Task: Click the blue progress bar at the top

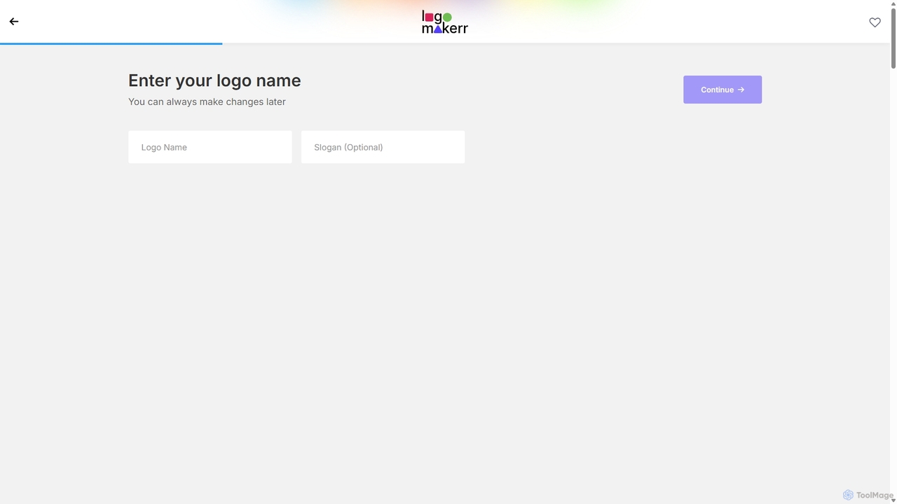Action: [x=111, y=43]
